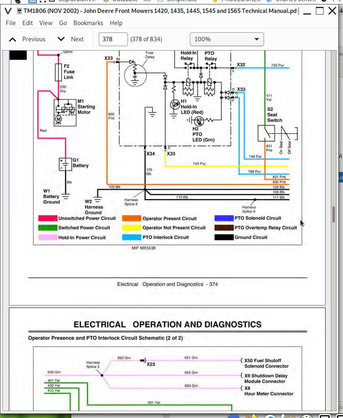Click the 'PTO Relay' label
343x418 pixels.
pos(211,56)
